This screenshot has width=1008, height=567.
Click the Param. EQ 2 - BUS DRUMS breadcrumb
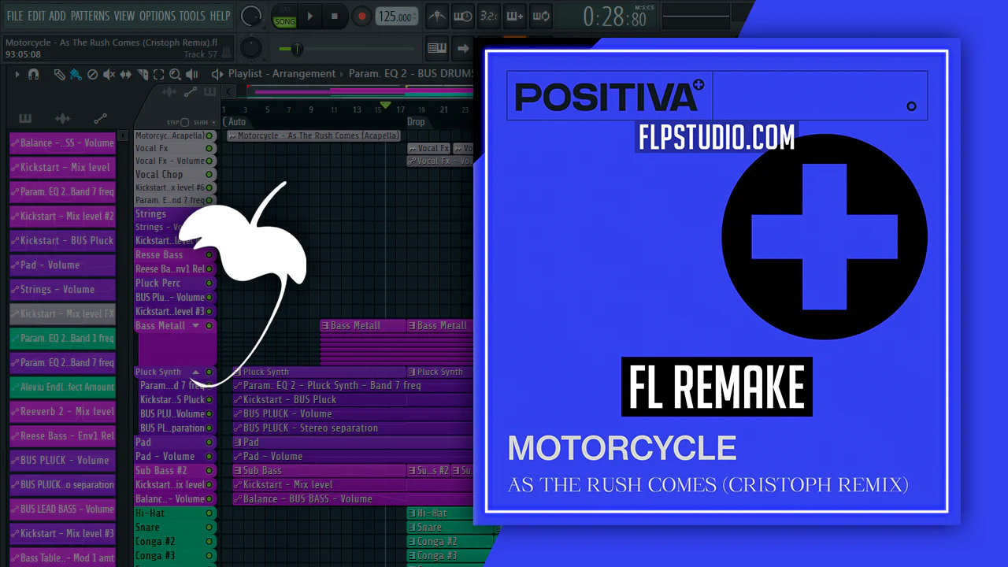pyautogui.click(x=410, y=74)
